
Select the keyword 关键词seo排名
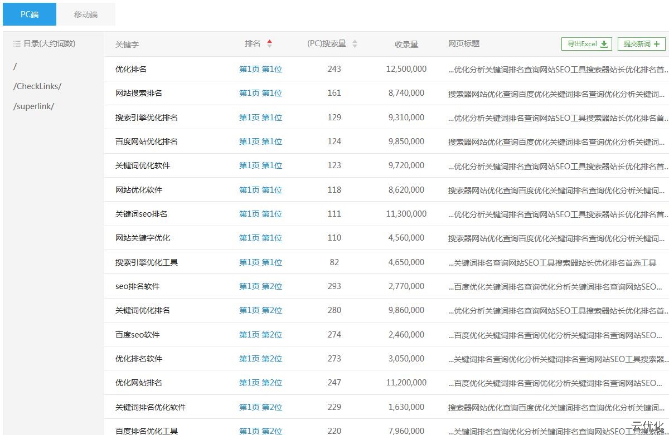141,214
